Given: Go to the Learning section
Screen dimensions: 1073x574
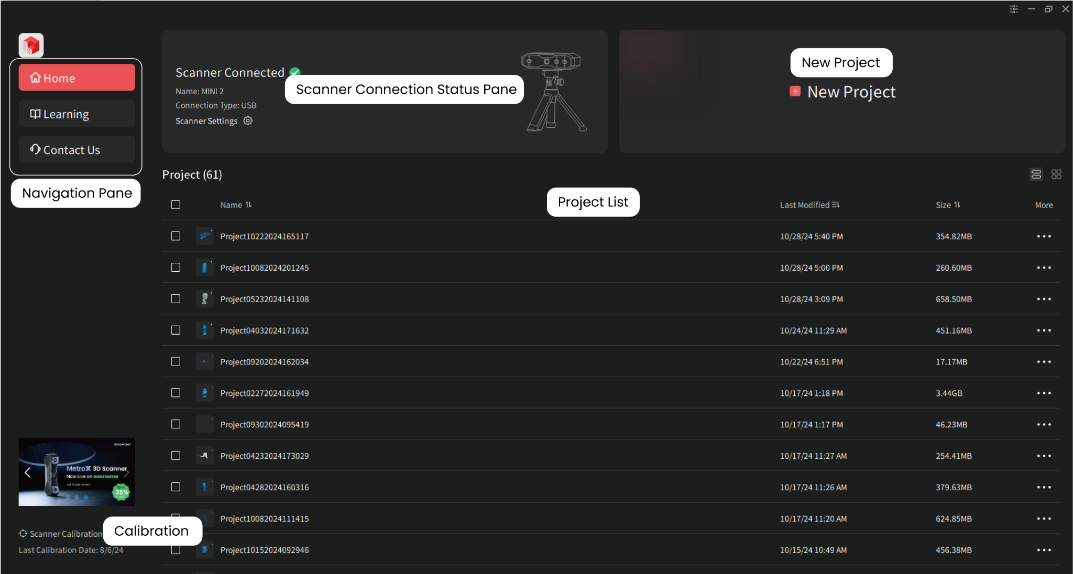Looking at the screenshot, I should [x=76, y=114].
